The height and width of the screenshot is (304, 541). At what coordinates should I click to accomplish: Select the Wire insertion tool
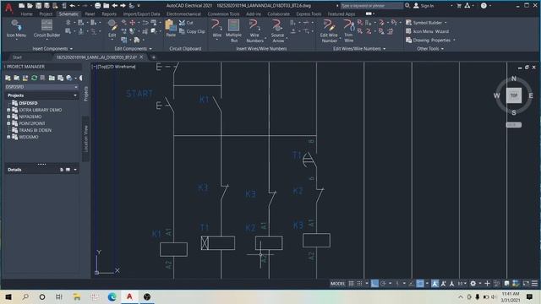216,28
